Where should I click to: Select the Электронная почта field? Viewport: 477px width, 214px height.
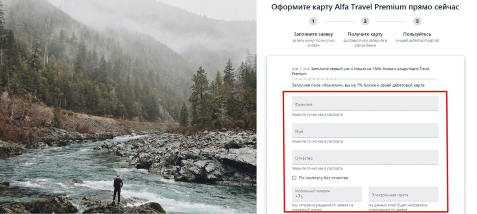(403, 194)
